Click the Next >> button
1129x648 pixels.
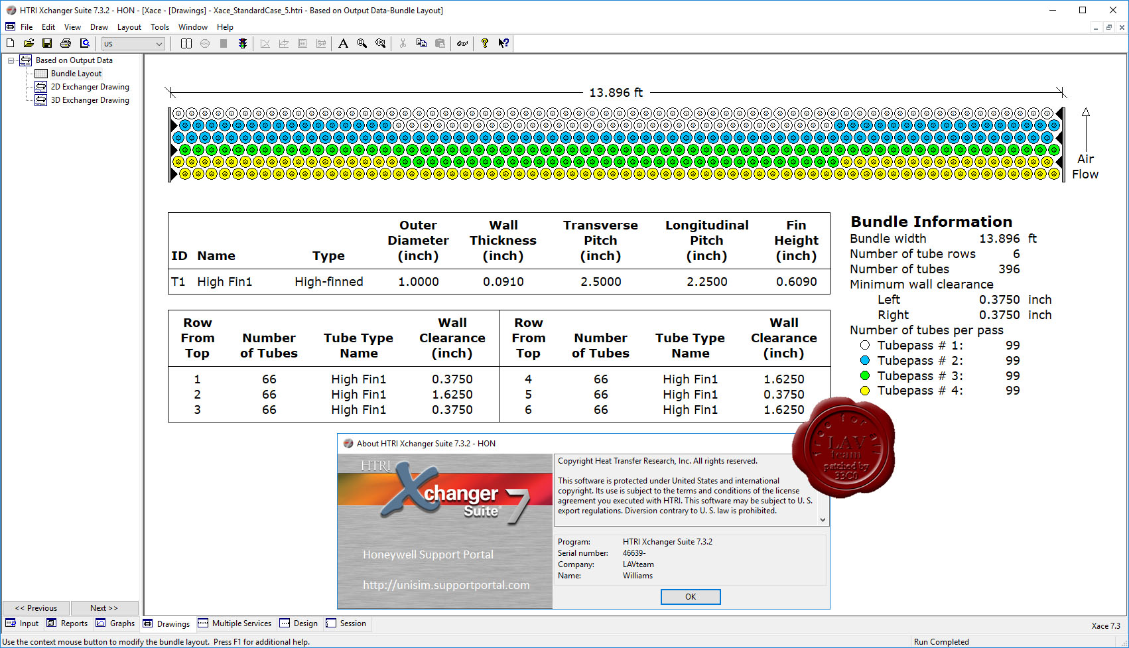pyautogui.click(x=104, y=608)
